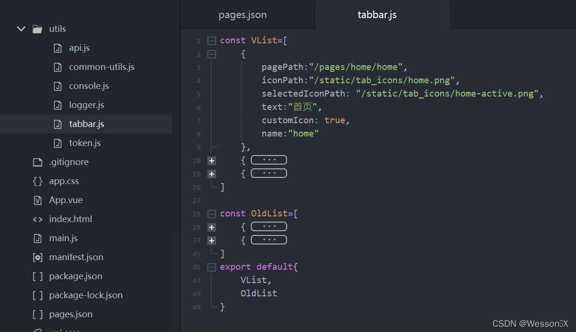Click the export keyword on line 46

(236, 267)
